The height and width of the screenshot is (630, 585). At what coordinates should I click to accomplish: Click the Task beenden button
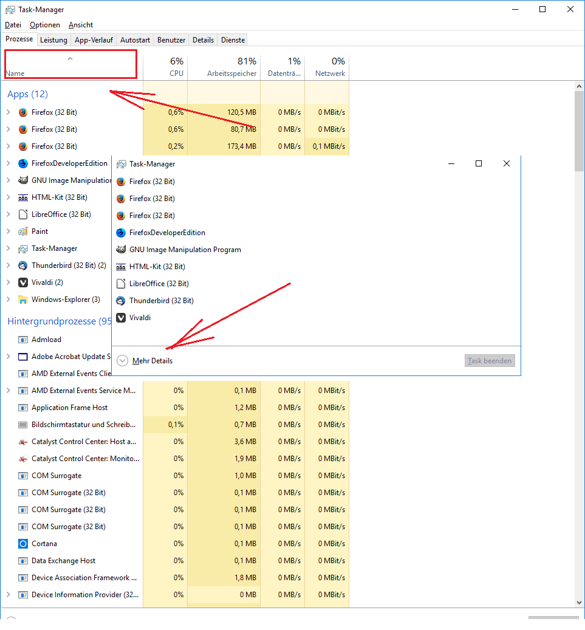point(490,361)
